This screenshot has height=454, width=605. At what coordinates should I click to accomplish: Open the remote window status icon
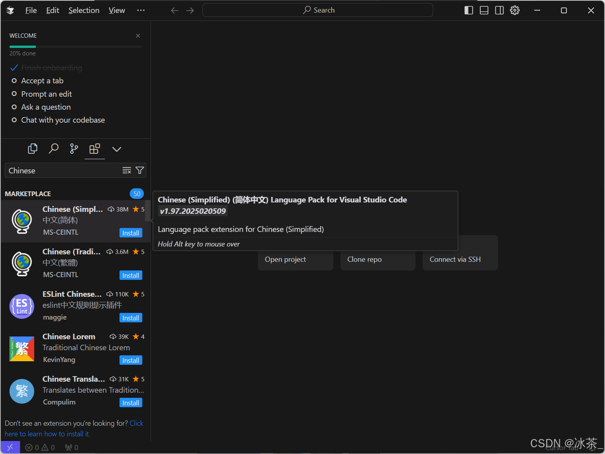(x=10, y=447)
